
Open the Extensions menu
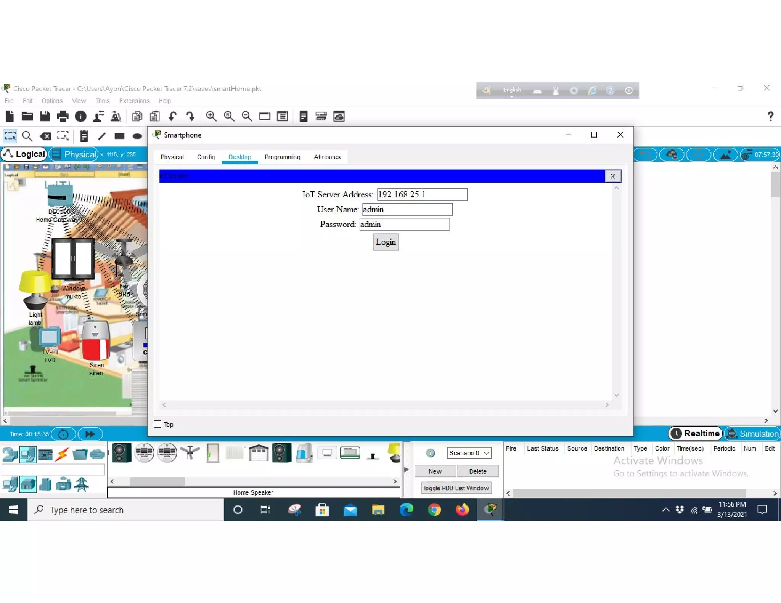(x=134, y=101)
